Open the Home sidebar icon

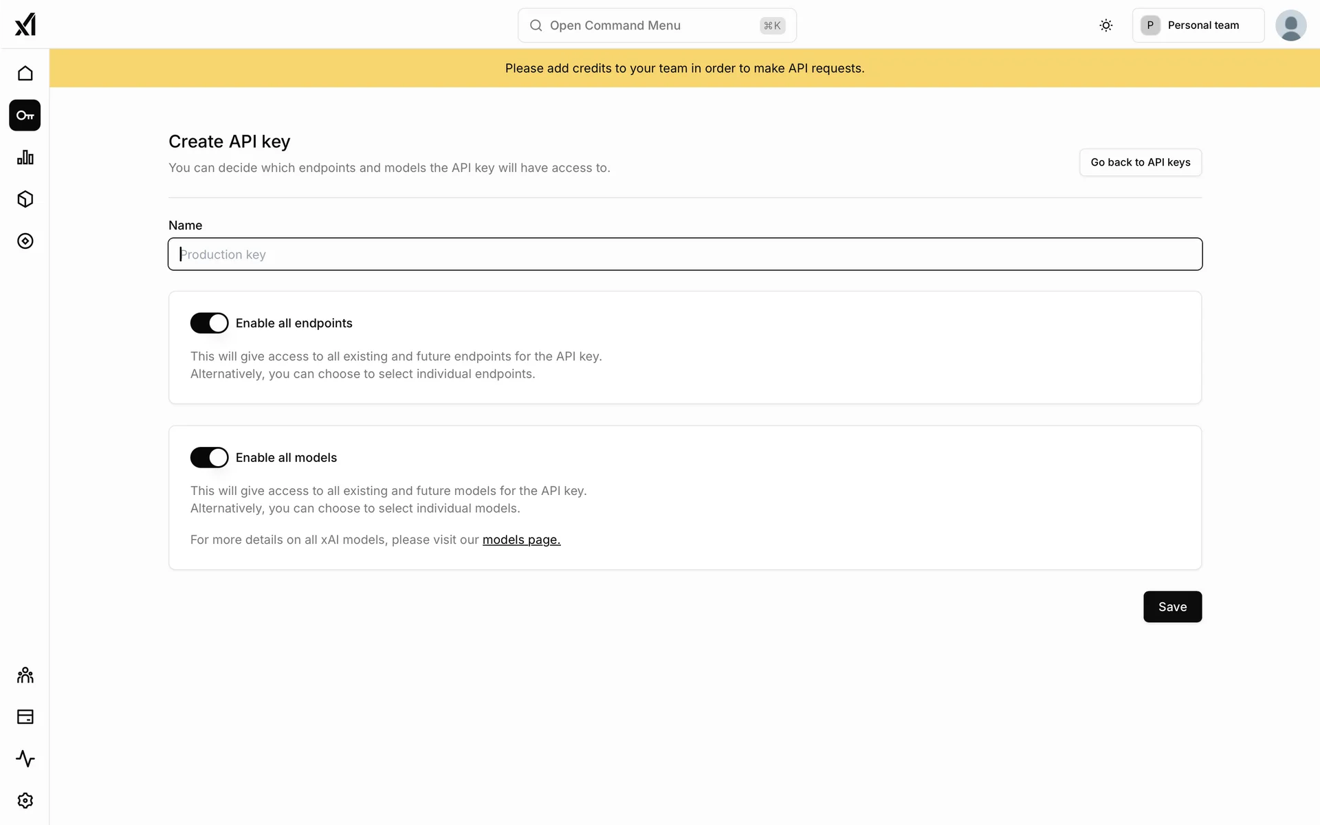click(x=25, y=74)
